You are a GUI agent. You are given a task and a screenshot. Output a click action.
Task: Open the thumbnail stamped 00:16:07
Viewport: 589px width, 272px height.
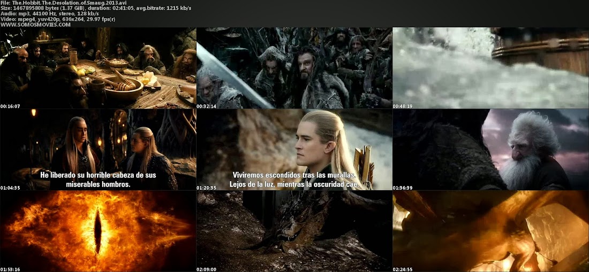(x=98, y=68)
